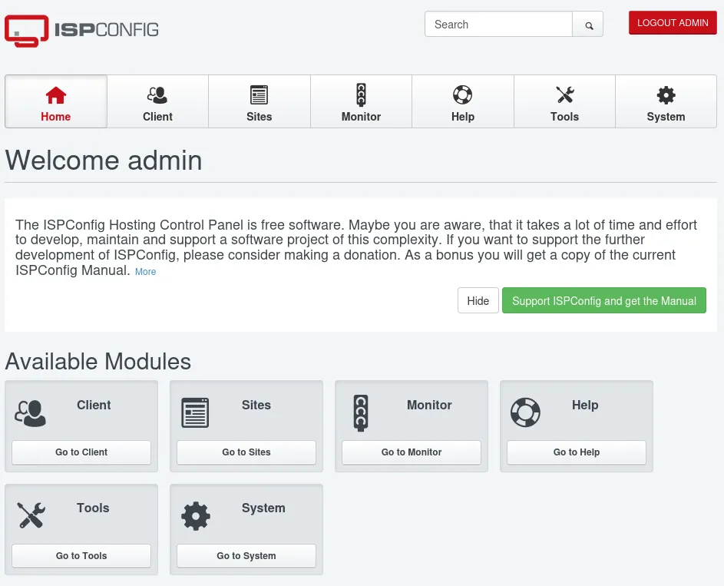
Task: Open Go to Monitor
Action: coord(412,452)
